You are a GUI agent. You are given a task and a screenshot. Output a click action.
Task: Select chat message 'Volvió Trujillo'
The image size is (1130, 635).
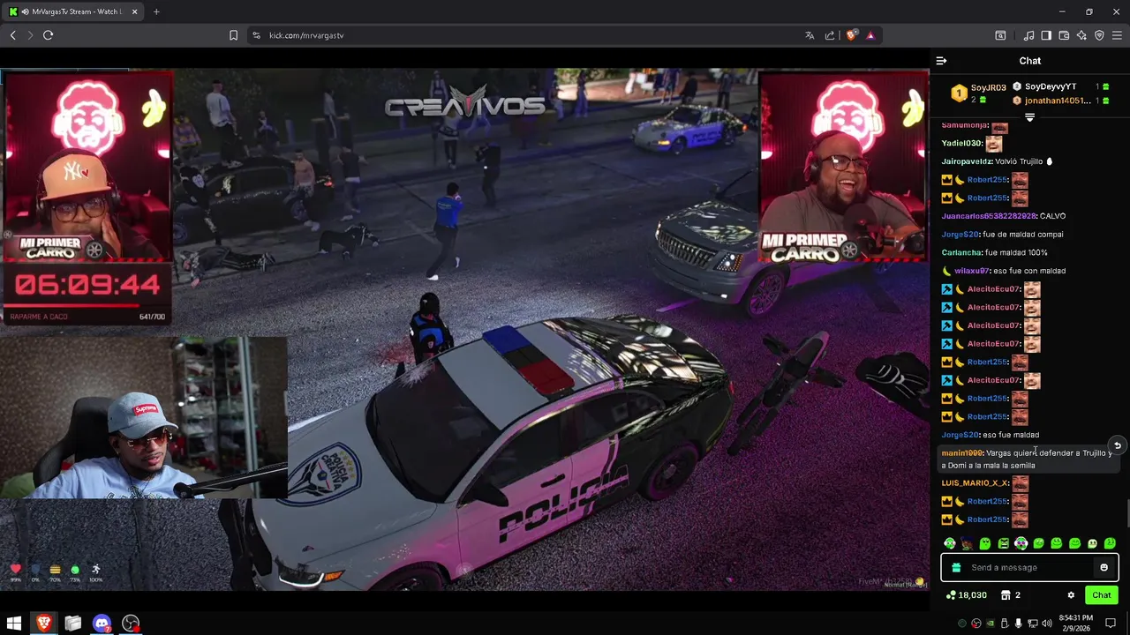(1019, 161)
